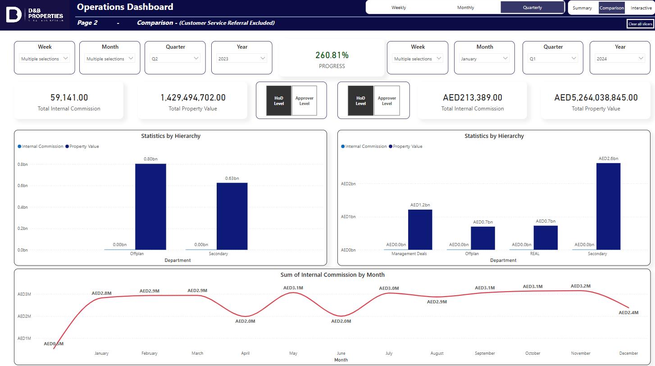The height and width of the screenshot is (366, 655).
Task: Click chevron arrow on the January month slicer
Action: 505,59
